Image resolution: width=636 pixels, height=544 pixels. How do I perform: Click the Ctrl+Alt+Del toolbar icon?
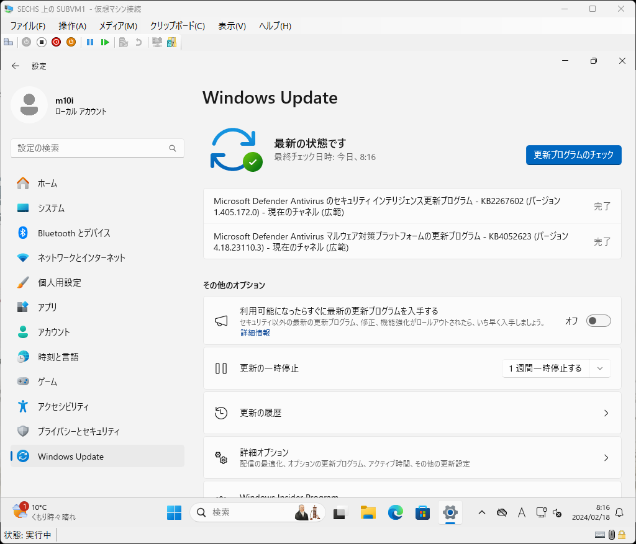point(9,42)
